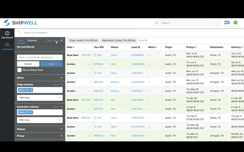Expand the Pickup filter section

(61, 136)
